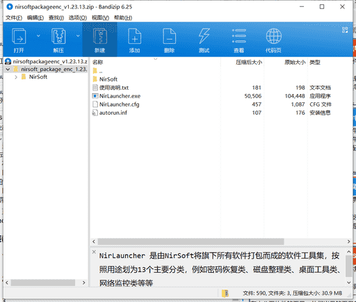The width and height of the screenshot is (356, 302).
Task: Click the autorun.inf file icon
Action: coord(95,113)
